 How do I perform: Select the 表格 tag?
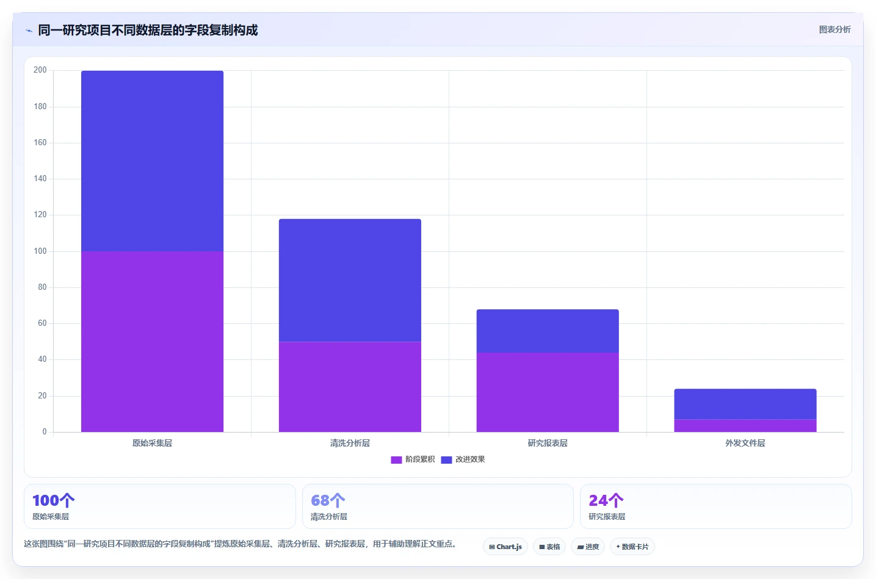[x=549, y=547]
